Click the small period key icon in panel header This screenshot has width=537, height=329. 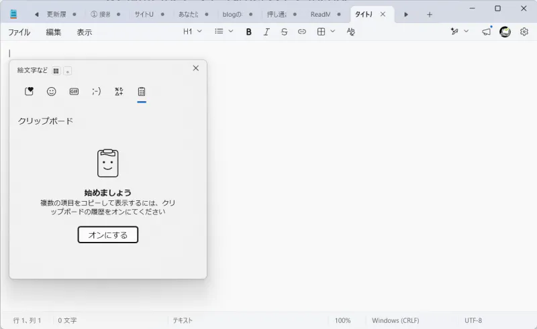(68, 71)
